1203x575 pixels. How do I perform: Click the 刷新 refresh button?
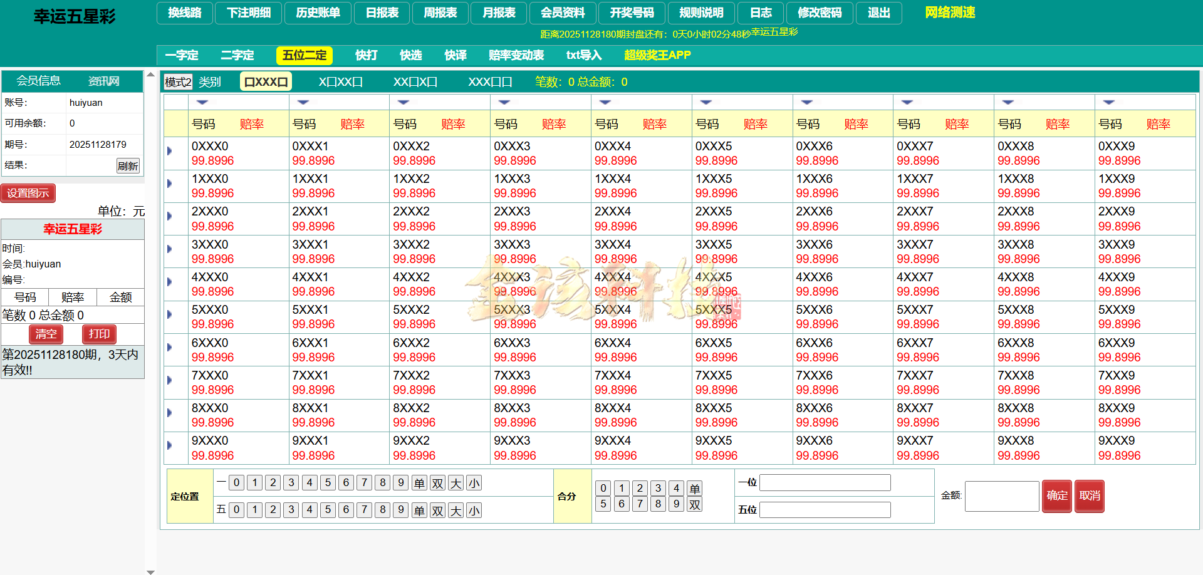128,165
